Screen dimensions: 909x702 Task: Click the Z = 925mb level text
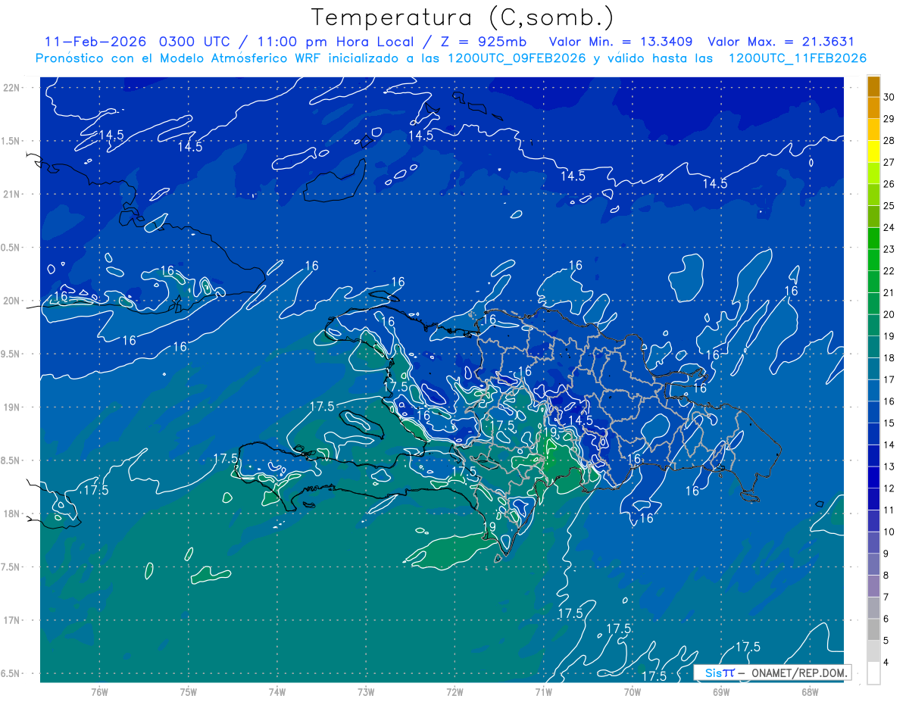(485, 42)
